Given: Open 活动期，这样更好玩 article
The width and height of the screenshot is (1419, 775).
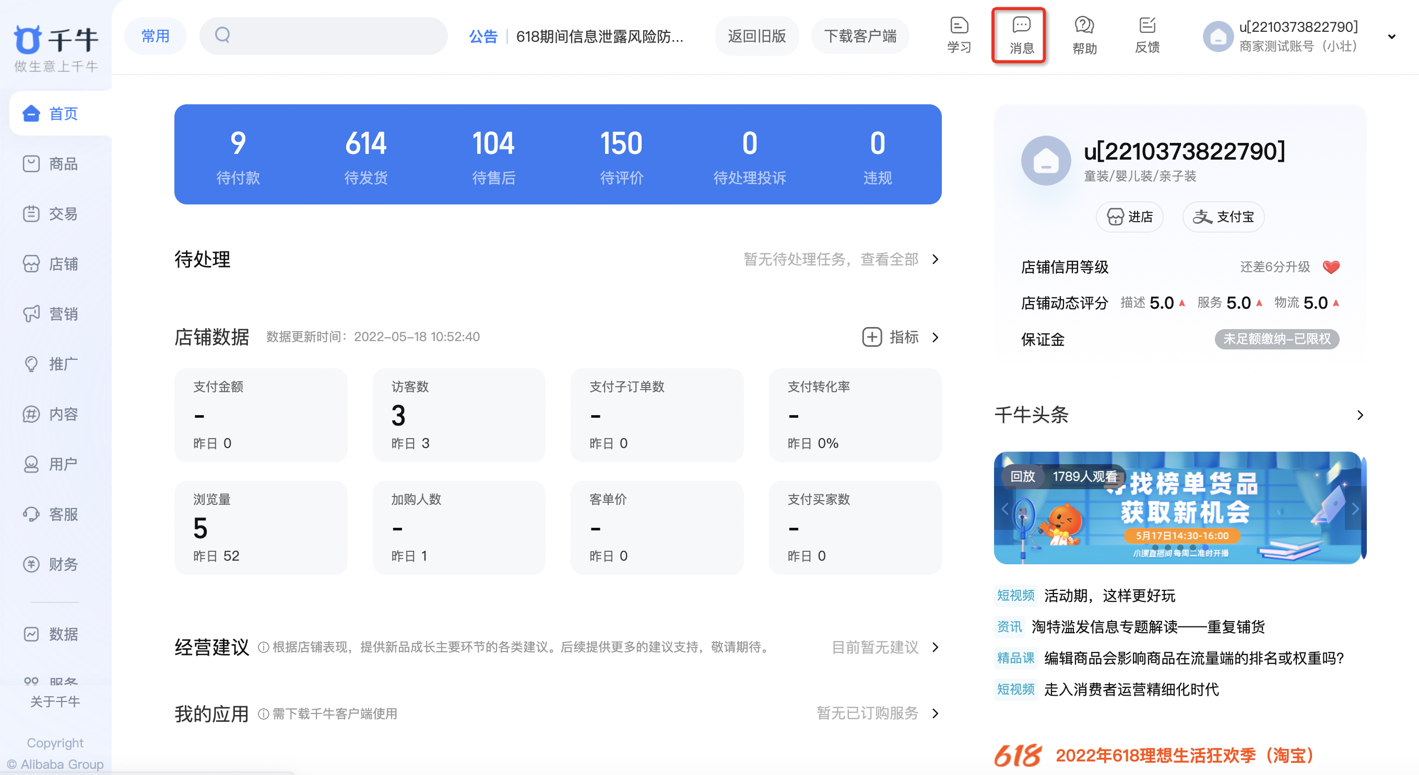Looking at the screenshot, I should pos(1109,596).
